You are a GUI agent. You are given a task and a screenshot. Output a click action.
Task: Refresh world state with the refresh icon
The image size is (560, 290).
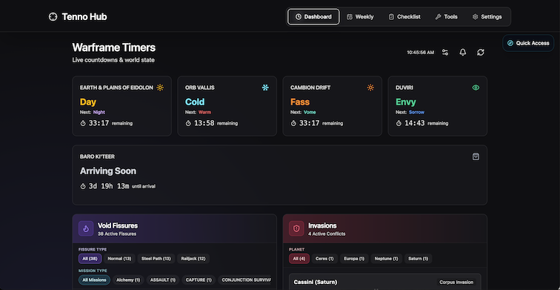tap(481, 53)
